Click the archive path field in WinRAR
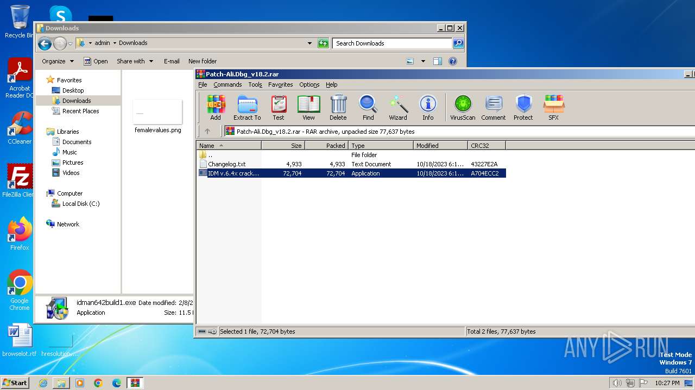 point(459,131)
